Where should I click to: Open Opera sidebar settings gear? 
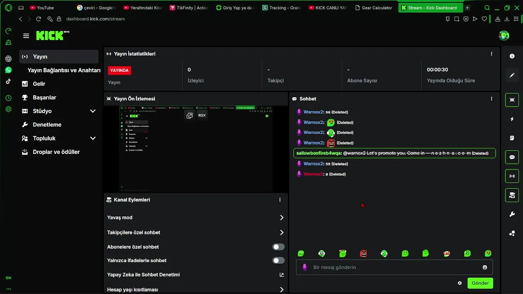tap(9, 109)
